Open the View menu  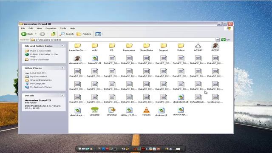click(39, 28)
